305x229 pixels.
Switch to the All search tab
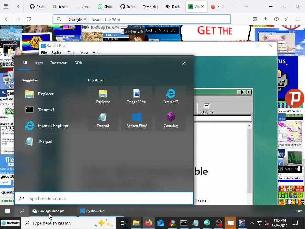click(24, 63)
